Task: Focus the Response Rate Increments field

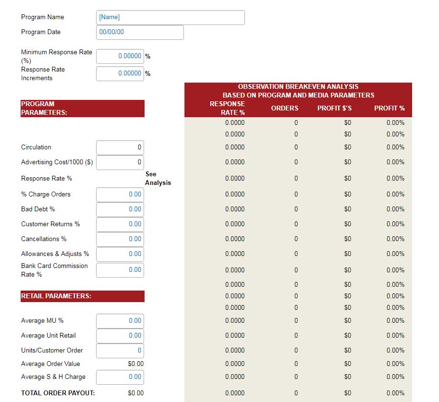Action: [x=120, y=73]
